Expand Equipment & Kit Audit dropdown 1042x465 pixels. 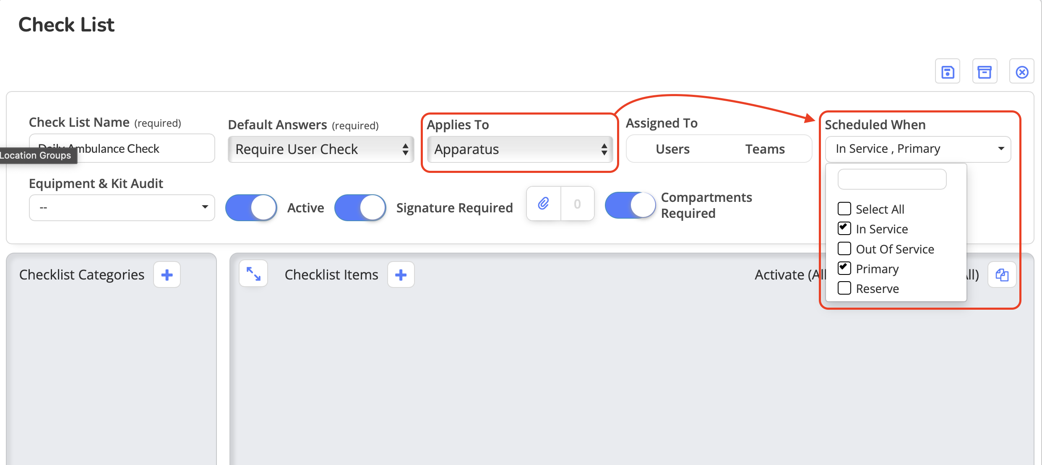tap(122, 207)
